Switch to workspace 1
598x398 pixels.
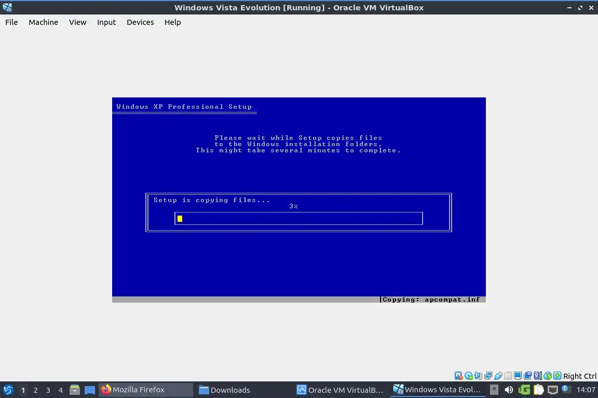click(23, 390)
